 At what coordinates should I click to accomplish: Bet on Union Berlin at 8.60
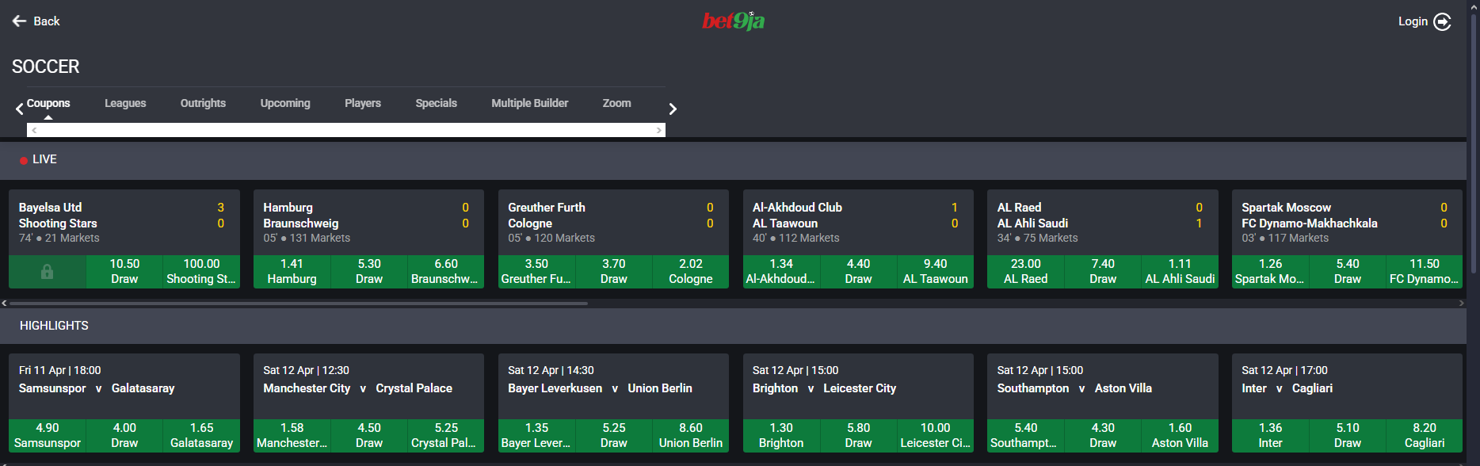pyautogui.click(x=691, y=436)
